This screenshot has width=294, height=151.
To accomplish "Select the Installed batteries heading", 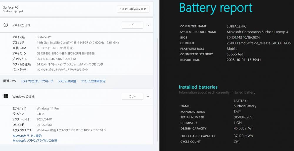I will [198, 87].
